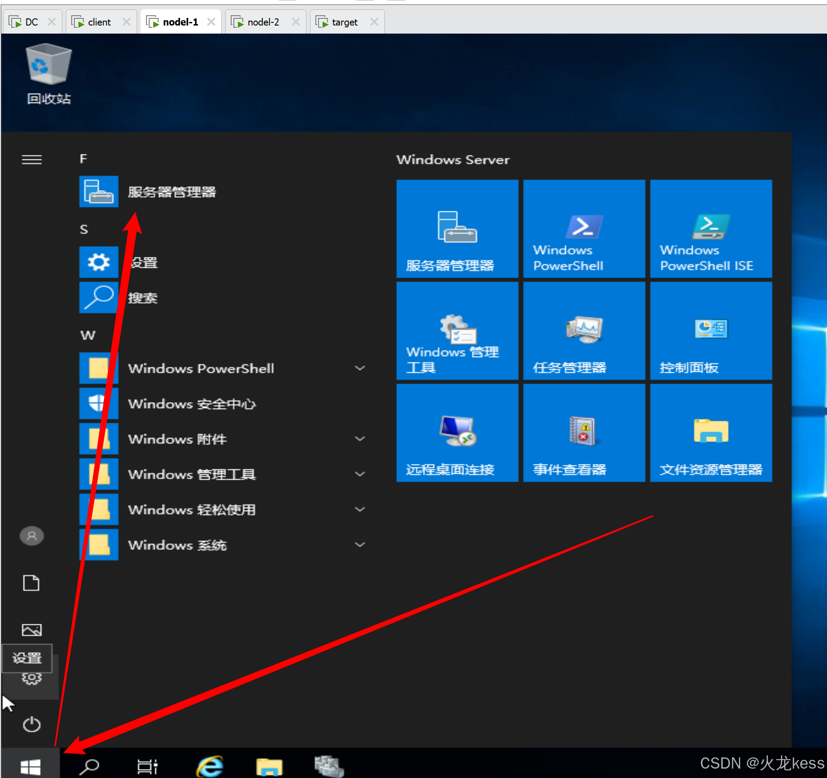Viewport: 827px width, 778px height.
Task: Click the Windows Server group title
Action: pyautogui.click(x=453, y=159)
